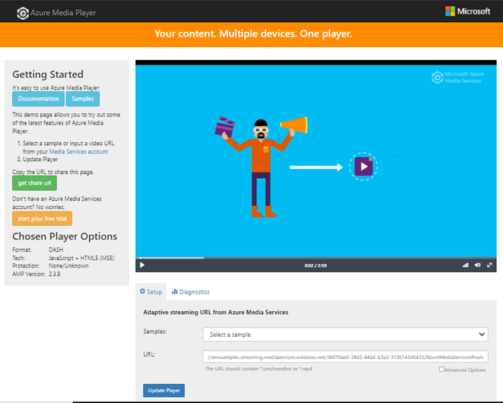
Task: Click the Adaptive streaming URL heading
Action: [216, 313]
